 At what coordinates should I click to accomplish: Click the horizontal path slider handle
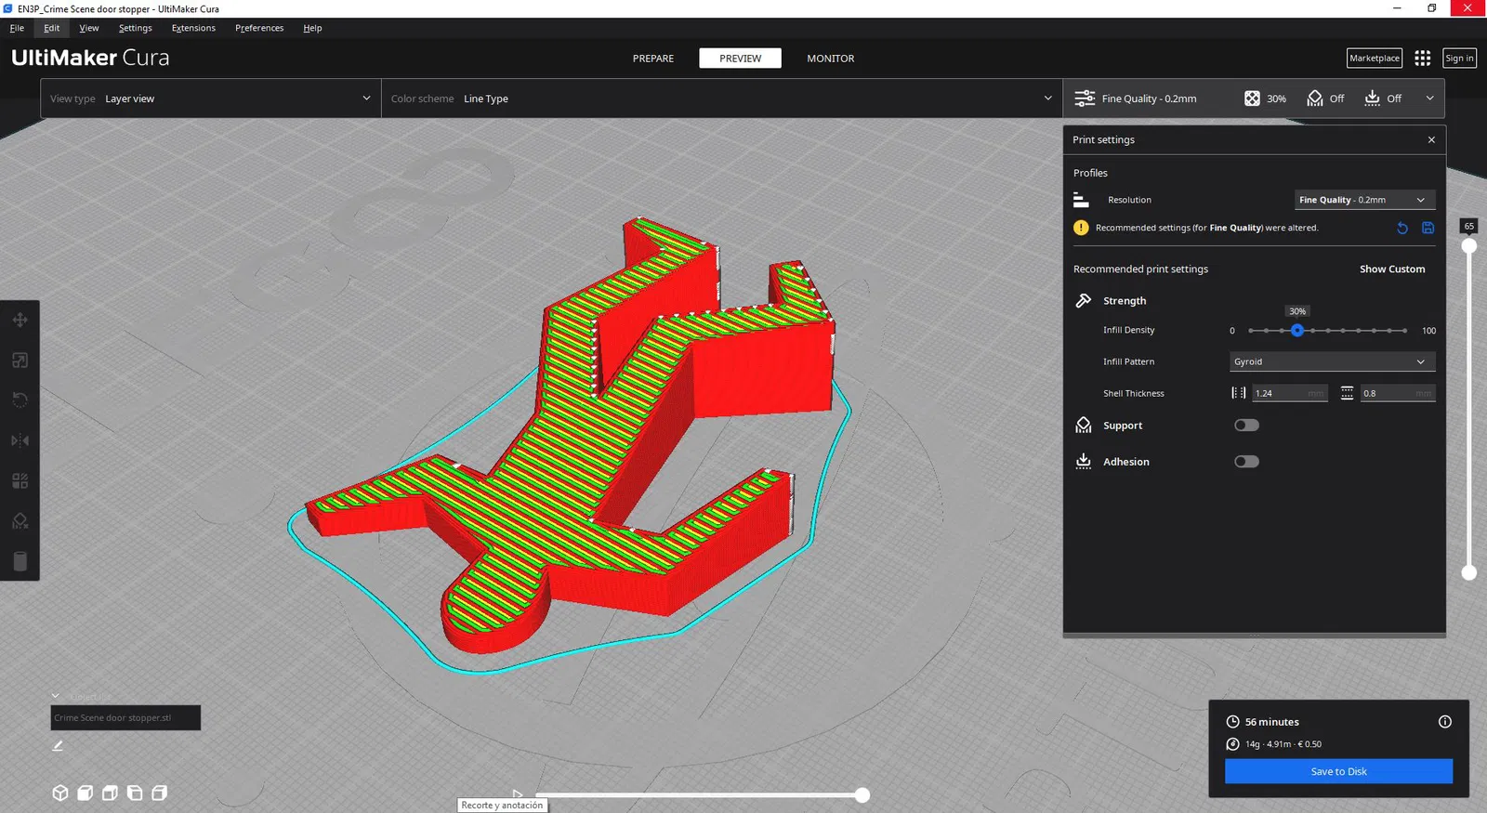pyautogui.click(x=862, y=794)
